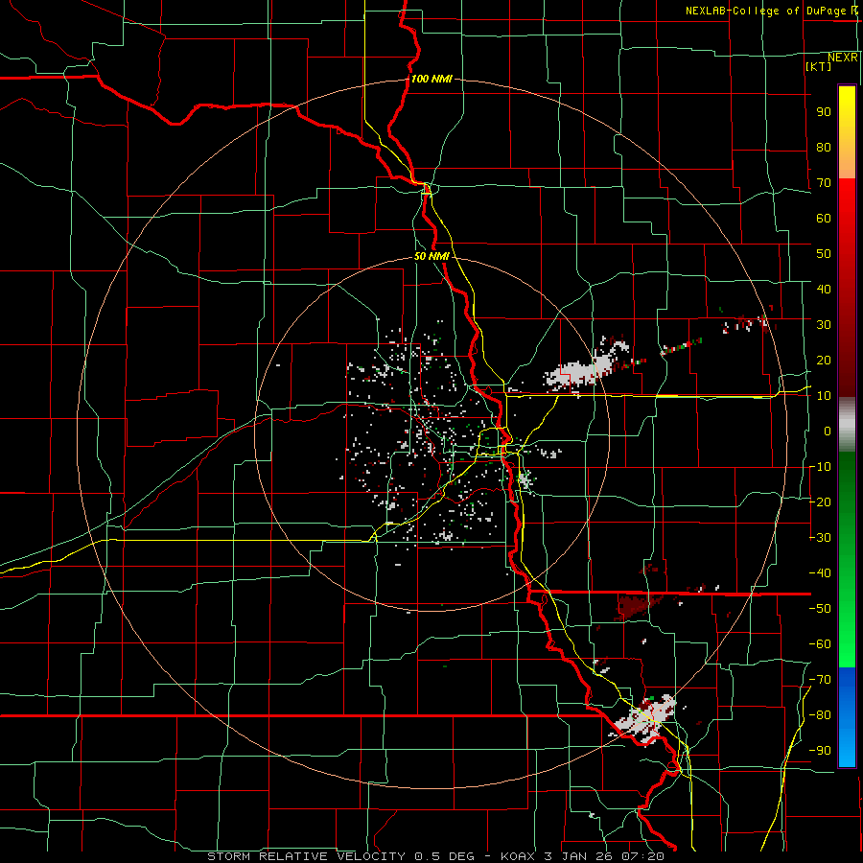The width and height of the screenshot is (863, 863).
Task: Pick the bright red band of the scale
Action: coord(847,206)
